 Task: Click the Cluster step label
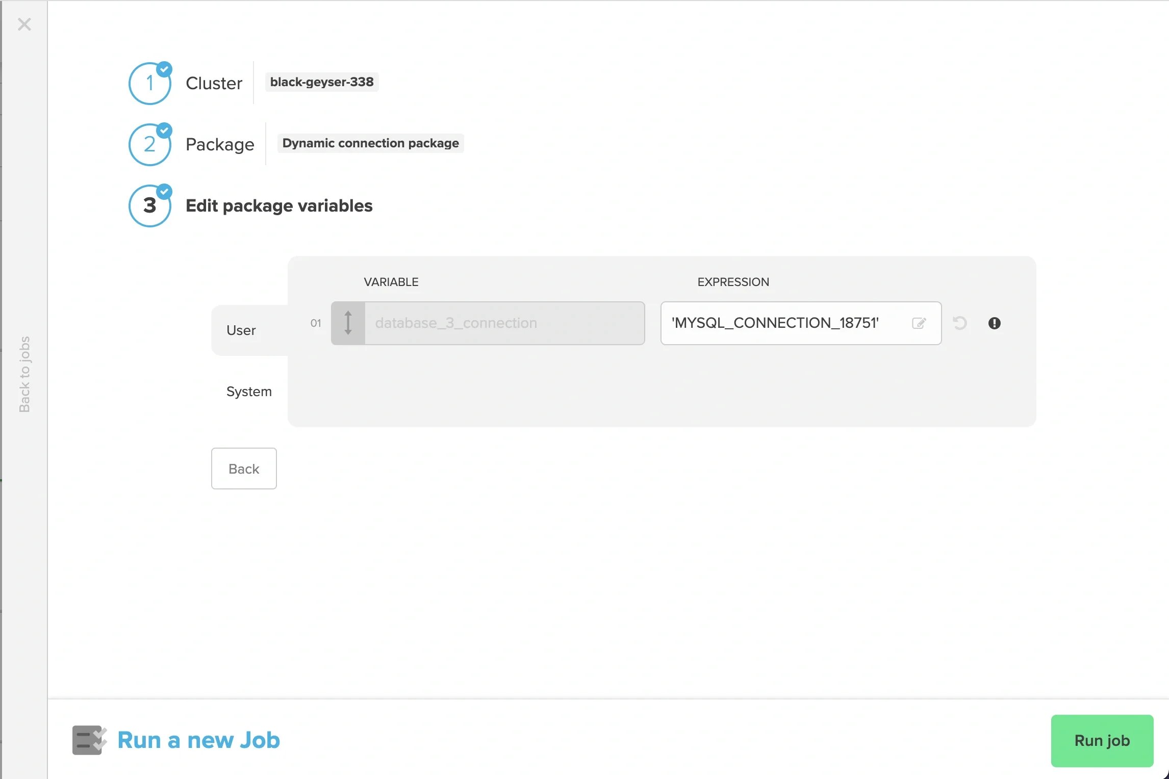(x=214, y=83)
